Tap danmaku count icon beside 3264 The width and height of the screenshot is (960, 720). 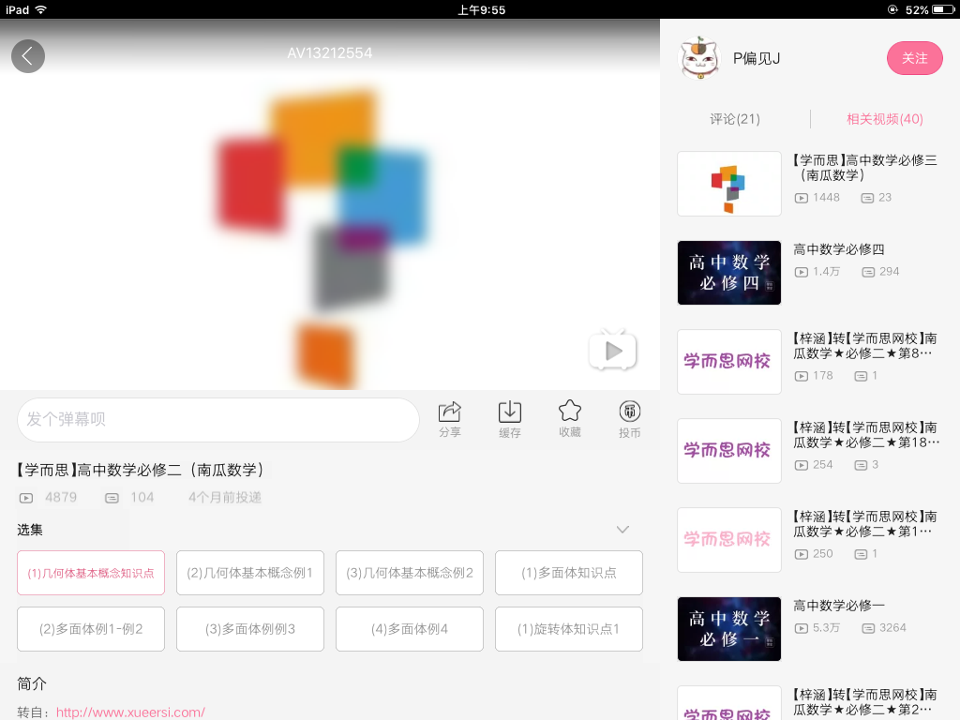pyautogui.click(x=868, y=628)
